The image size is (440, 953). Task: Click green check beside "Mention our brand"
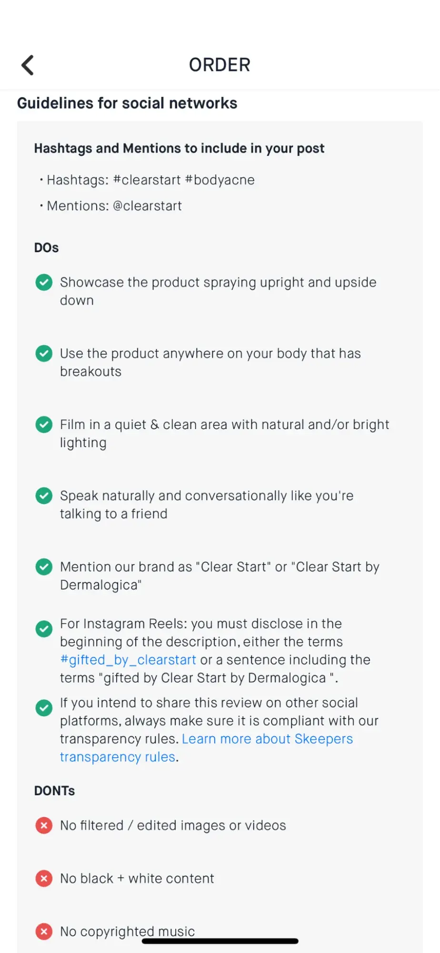coord(44,567)
